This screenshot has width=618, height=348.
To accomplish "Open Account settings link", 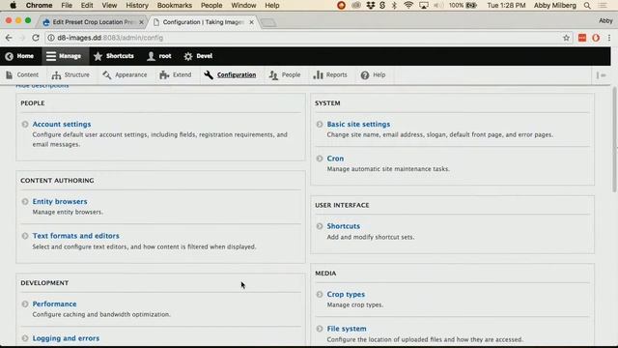I will click(62, 124).
